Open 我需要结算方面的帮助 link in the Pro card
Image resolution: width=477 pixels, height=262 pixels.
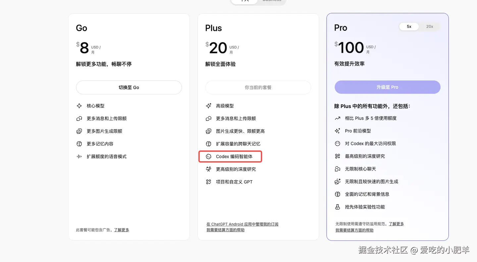point(354,230)
